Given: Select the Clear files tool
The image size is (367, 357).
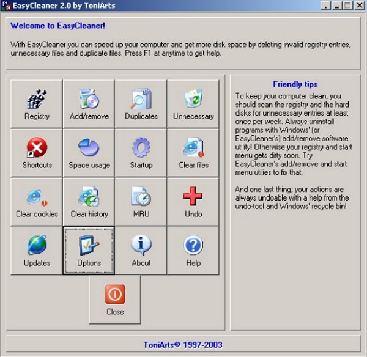Looking at the screenshot, I should pyautogui.click(x=193, y=153).
